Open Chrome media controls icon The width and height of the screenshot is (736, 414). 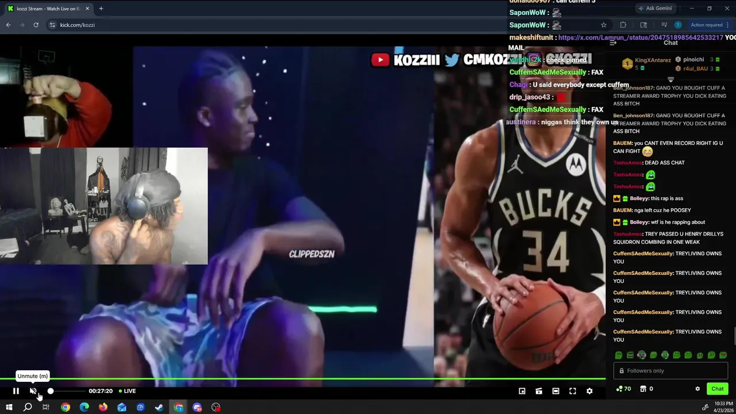pos(664,25)
